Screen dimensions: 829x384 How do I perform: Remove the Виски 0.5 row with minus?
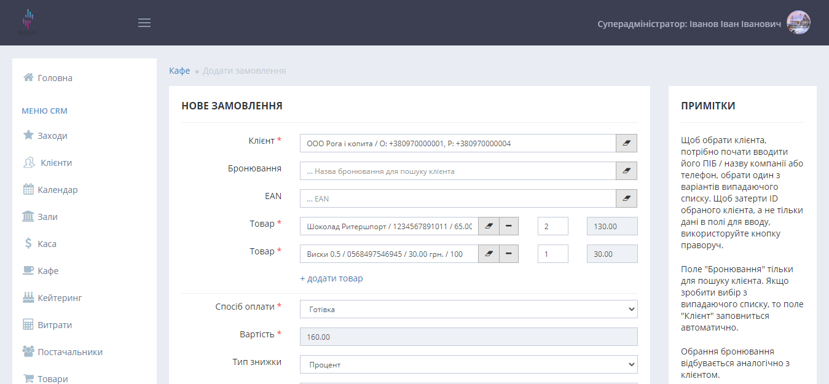(x=509, y=254)
